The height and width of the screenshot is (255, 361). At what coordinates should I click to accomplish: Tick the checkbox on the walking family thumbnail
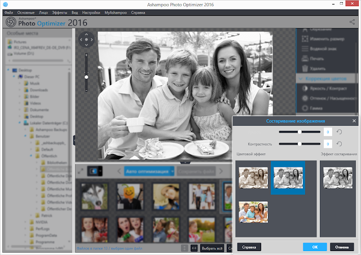(x=191, y=208)
